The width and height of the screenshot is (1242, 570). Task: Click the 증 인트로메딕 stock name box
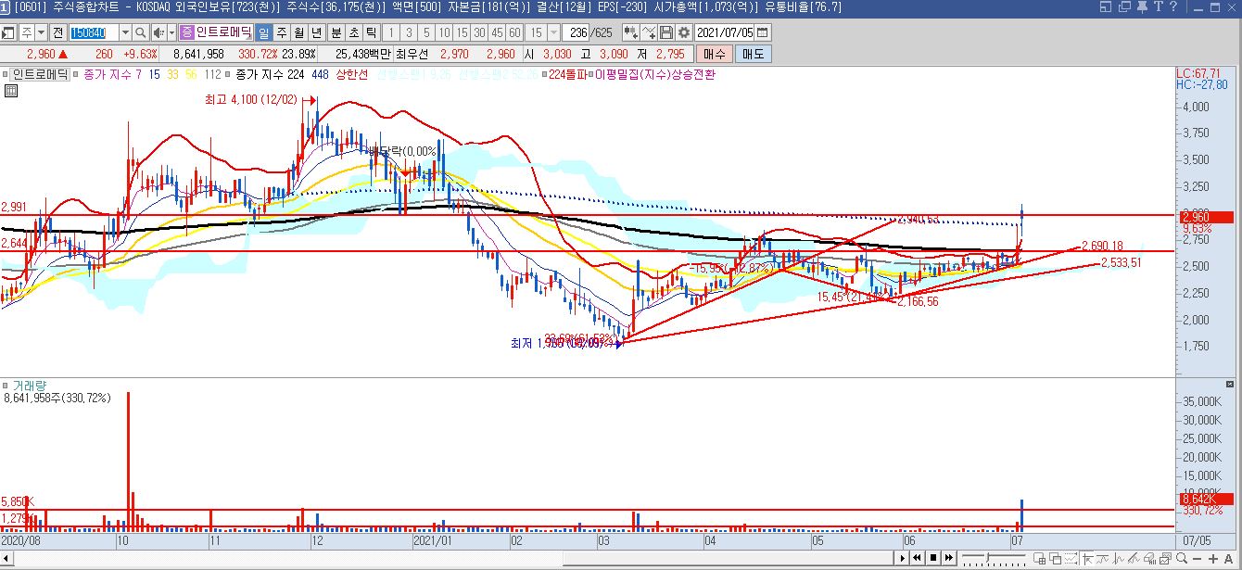[217, 32]
